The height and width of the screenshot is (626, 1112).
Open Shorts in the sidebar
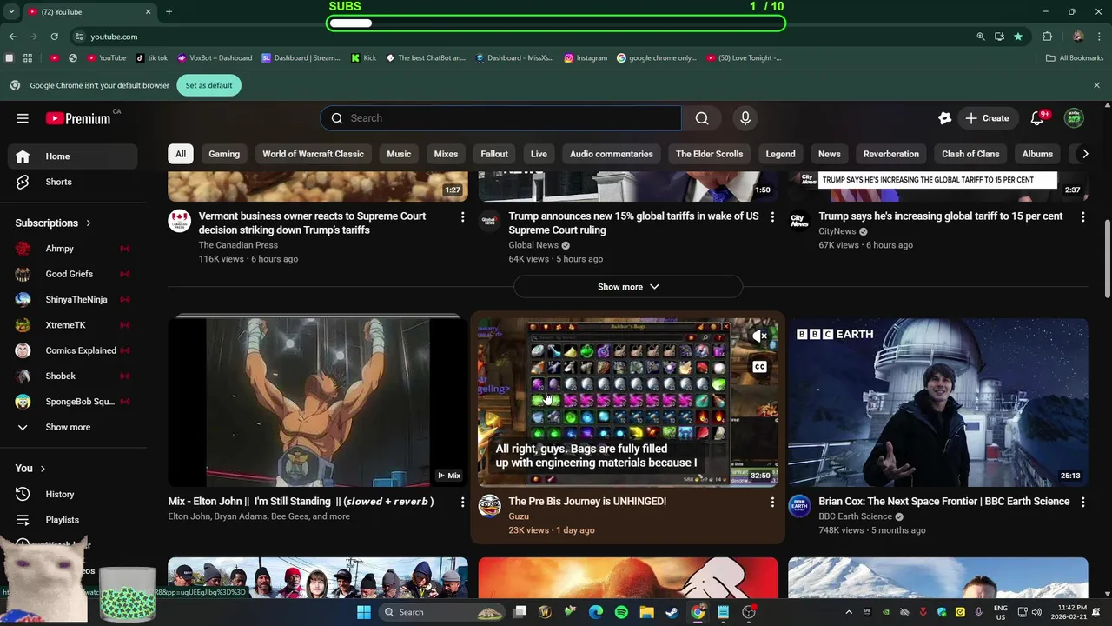(x=73, y=182)
